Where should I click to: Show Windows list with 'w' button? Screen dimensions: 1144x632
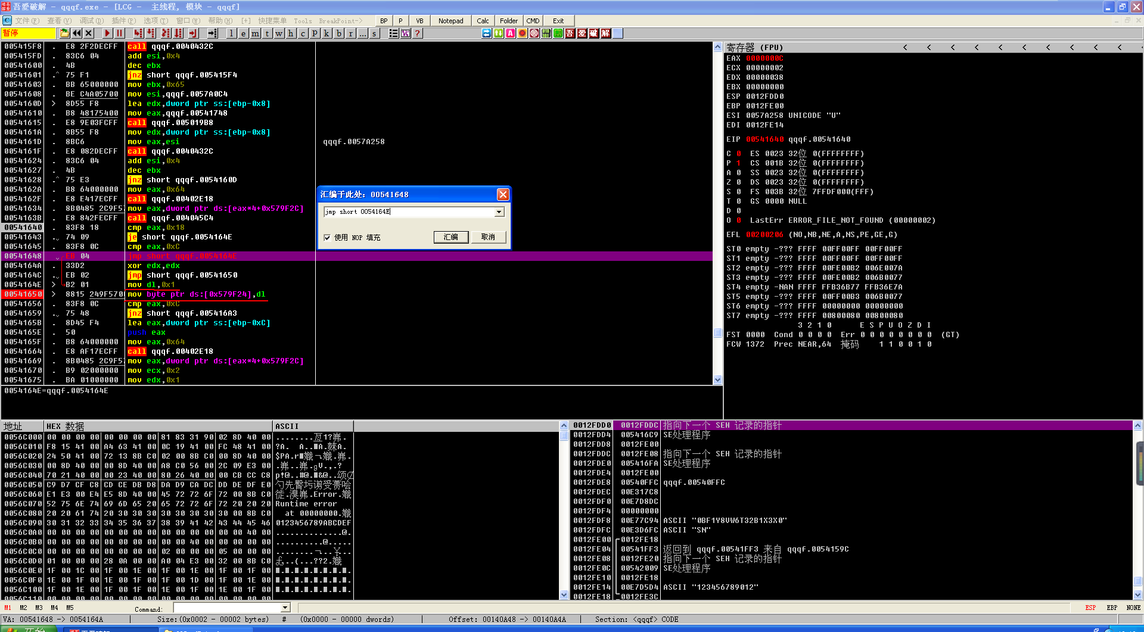(x=279, y=33)
